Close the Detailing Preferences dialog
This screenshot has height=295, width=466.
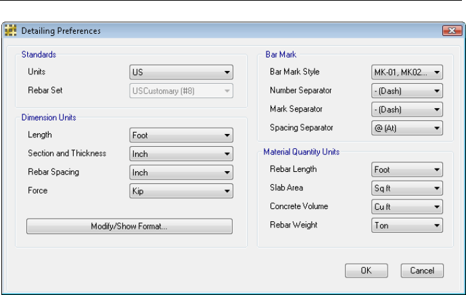click(x=451, y=30)
